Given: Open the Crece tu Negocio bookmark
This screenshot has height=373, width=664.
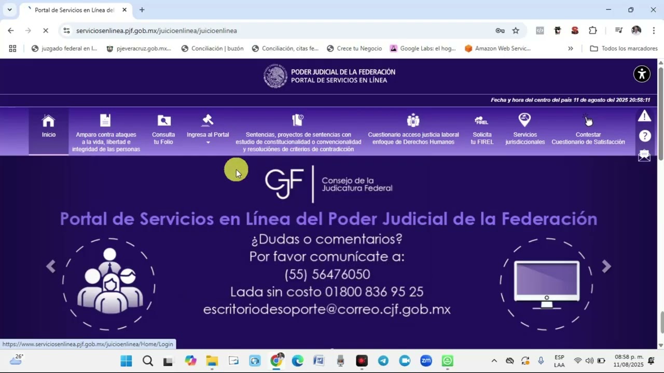Looking at the screenshot, I should coord(355,48).
